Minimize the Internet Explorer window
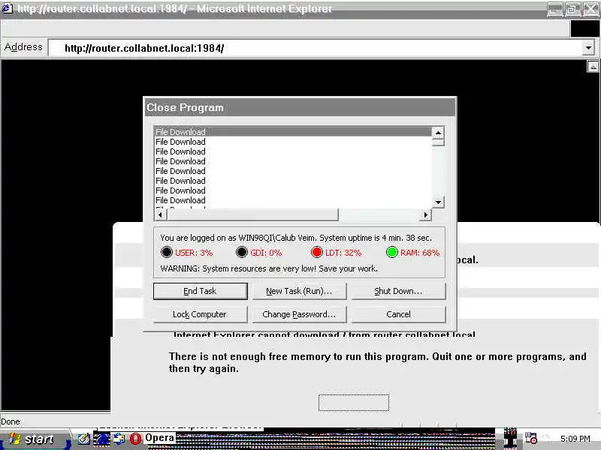This screenshot has width=601, height=450. click(x=554, y=9)
